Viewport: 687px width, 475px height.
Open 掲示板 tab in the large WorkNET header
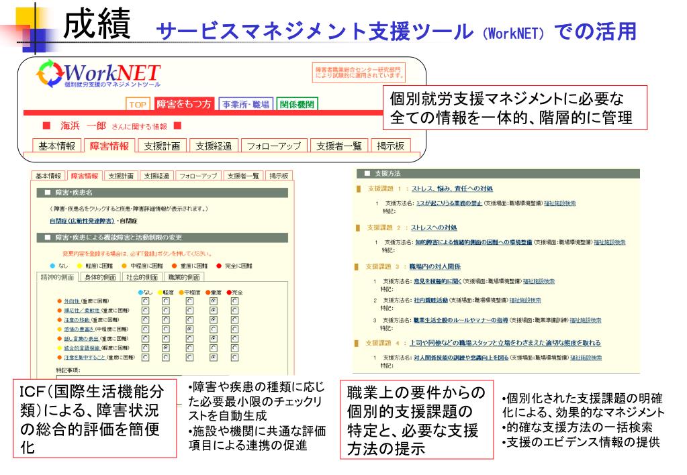[390, 146]
